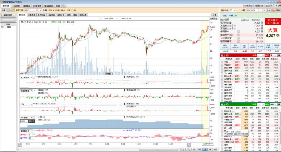This screenshot has width=281, height=152.
Task: Click the help icon beside 籌碼集中度 indicator
Action: pyautogui.click(x=35, y=130)
